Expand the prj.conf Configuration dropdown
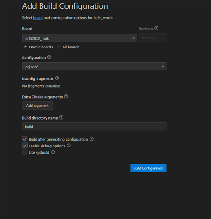This screenshot has height=219, width=211. tap(94, 66)
